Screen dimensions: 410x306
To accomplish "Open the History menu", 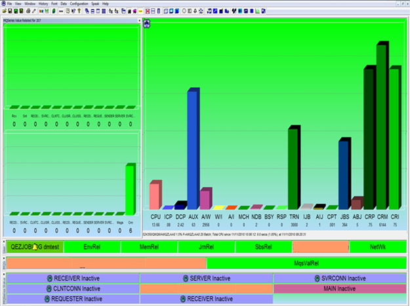I will point(43,4).
